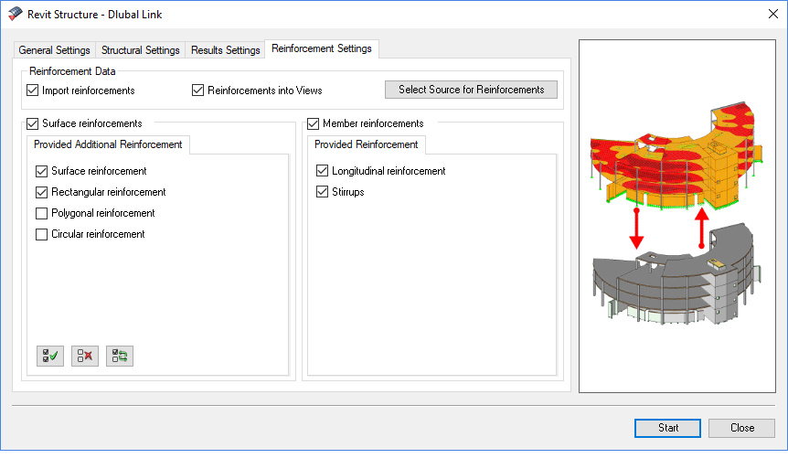Click the deselect all checkboxes icon

tap(85, 357)
